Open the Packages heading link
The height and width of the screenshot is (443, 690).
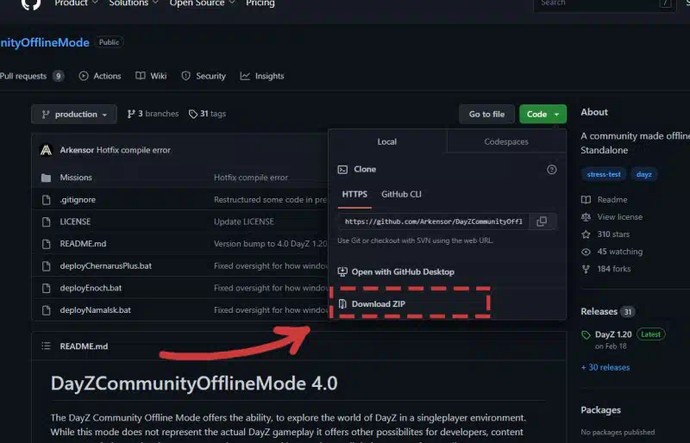[600, 410]
